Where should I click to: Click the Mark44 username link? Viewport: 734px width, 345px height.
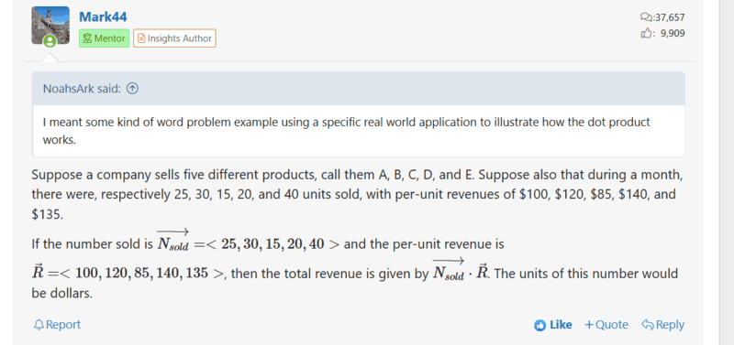point(103,16)
